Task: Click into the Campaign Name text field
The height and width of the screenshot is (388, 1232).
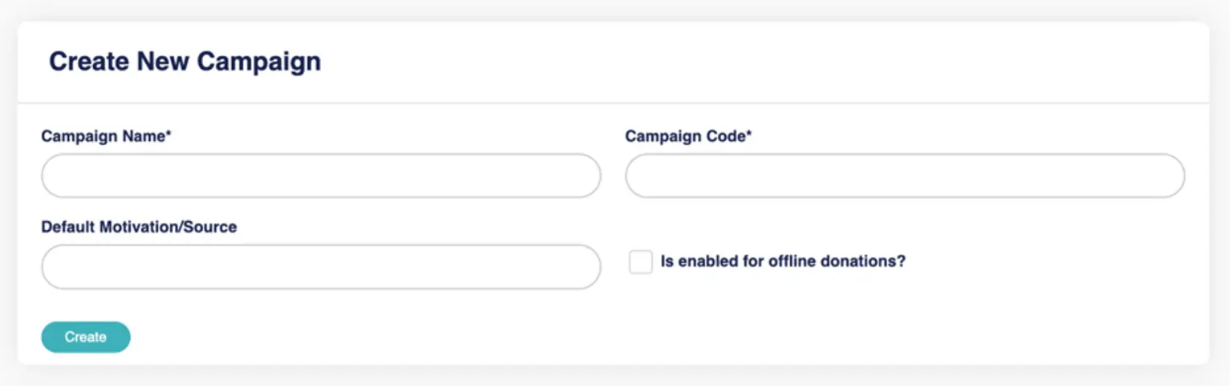Action: coord(321,176)
